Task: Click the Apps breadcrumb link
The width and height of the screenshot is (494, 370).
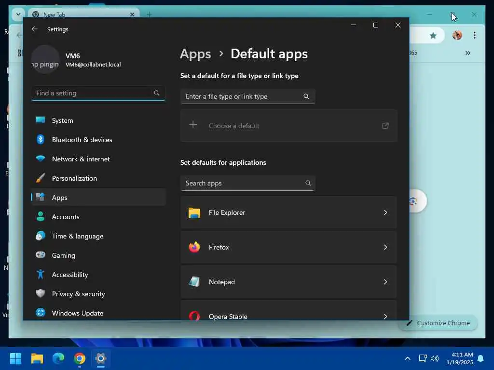Action: tap(195, 54)
